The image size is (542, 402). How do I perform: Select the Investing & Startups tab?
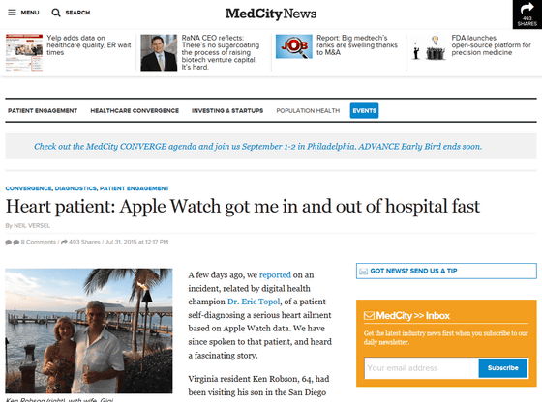(227, 111)
